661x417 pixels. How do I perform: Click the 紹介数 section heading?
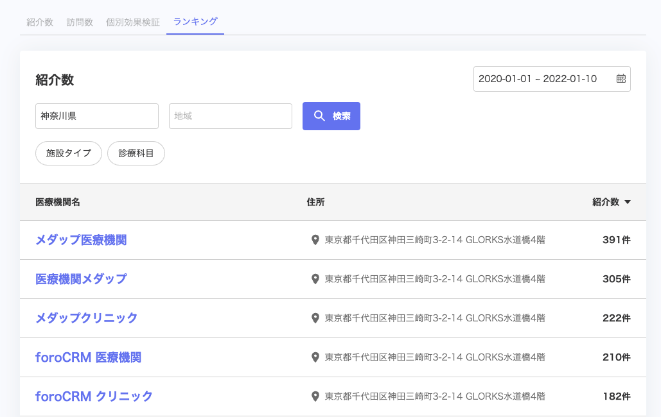(55, 80)
